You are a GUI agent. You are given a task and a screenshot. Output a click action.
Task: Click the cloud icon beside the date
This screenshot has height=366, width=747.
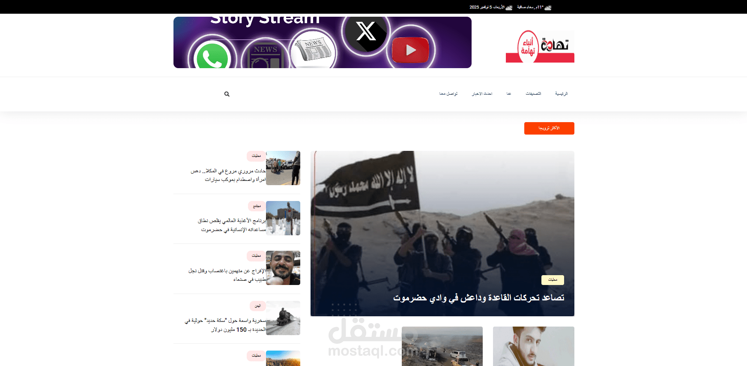pos(509,7)
